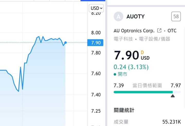Click the 0.24 (3.13%) price change
Image resolution: width=185 pixels, height=126 pixels.
[x=131, y=67]
